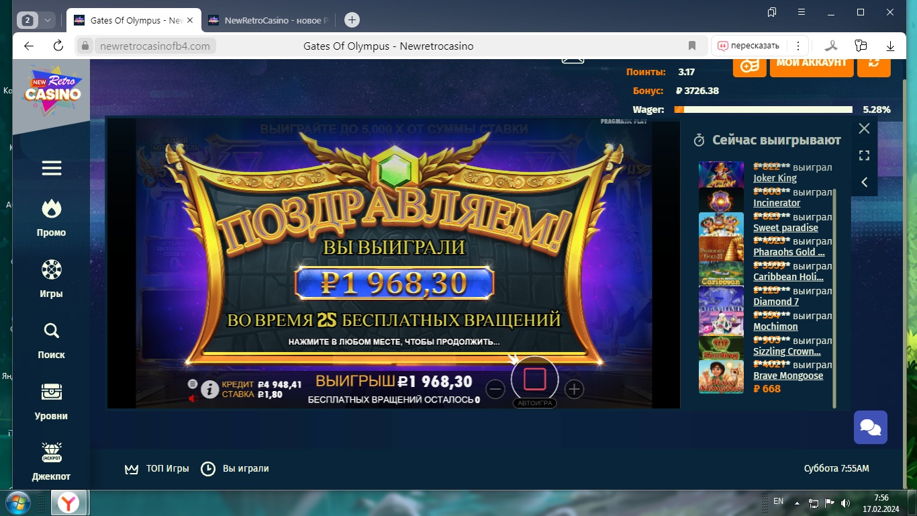
Task: Open the Уровни chest icon
Action: click(x=52, y=400)
